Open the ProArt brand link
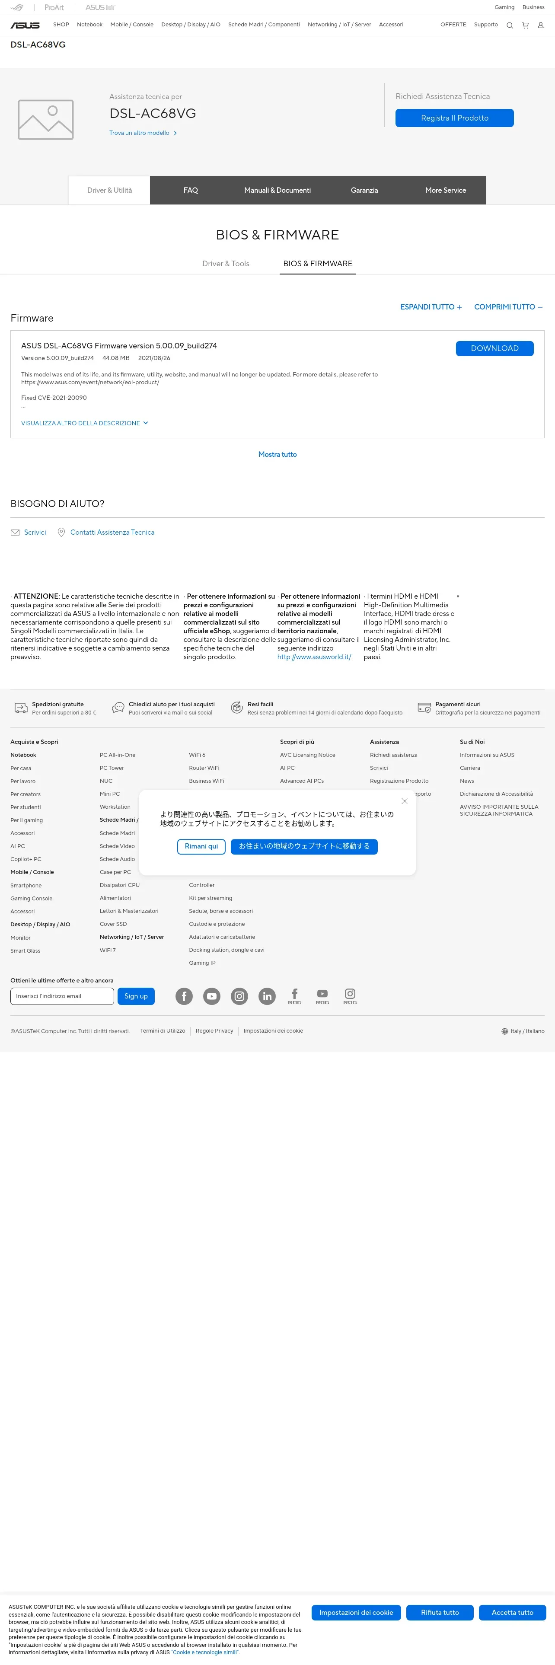Image resolution: width=555 pixels, height=1665 pixels. tap(54, 7)
